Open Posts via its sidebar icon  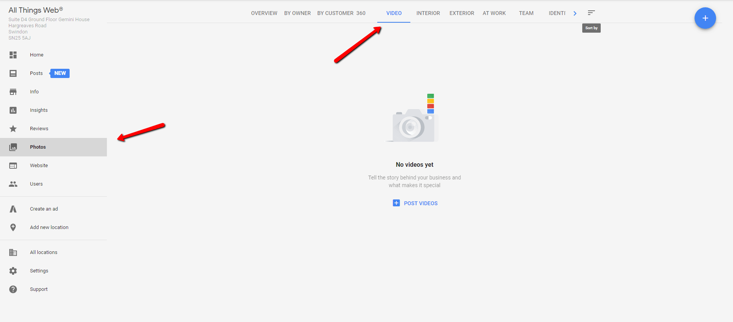(x=13, y=73)
